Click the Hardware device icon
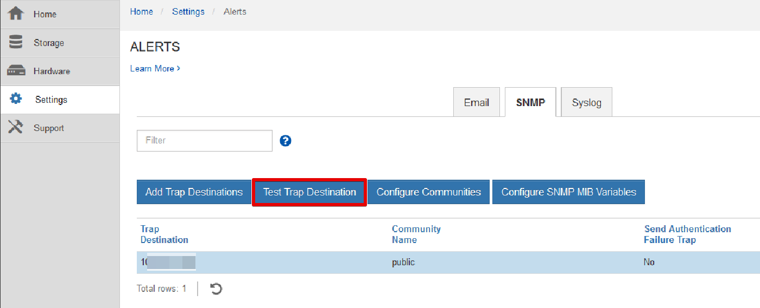Viewport: 760px width, 308px height. pos(16,71)
